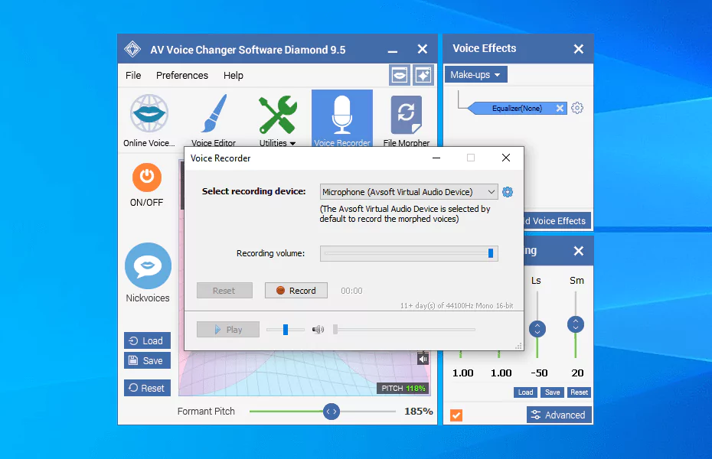Click the small Load button in equalizer panel
The width and height of the screenshot is (712, 459).
coord(525,392)
